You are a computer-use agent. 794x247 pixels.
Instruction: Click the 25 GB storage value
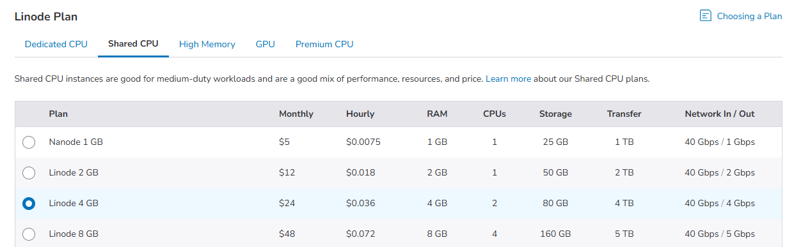pos(555,142)
